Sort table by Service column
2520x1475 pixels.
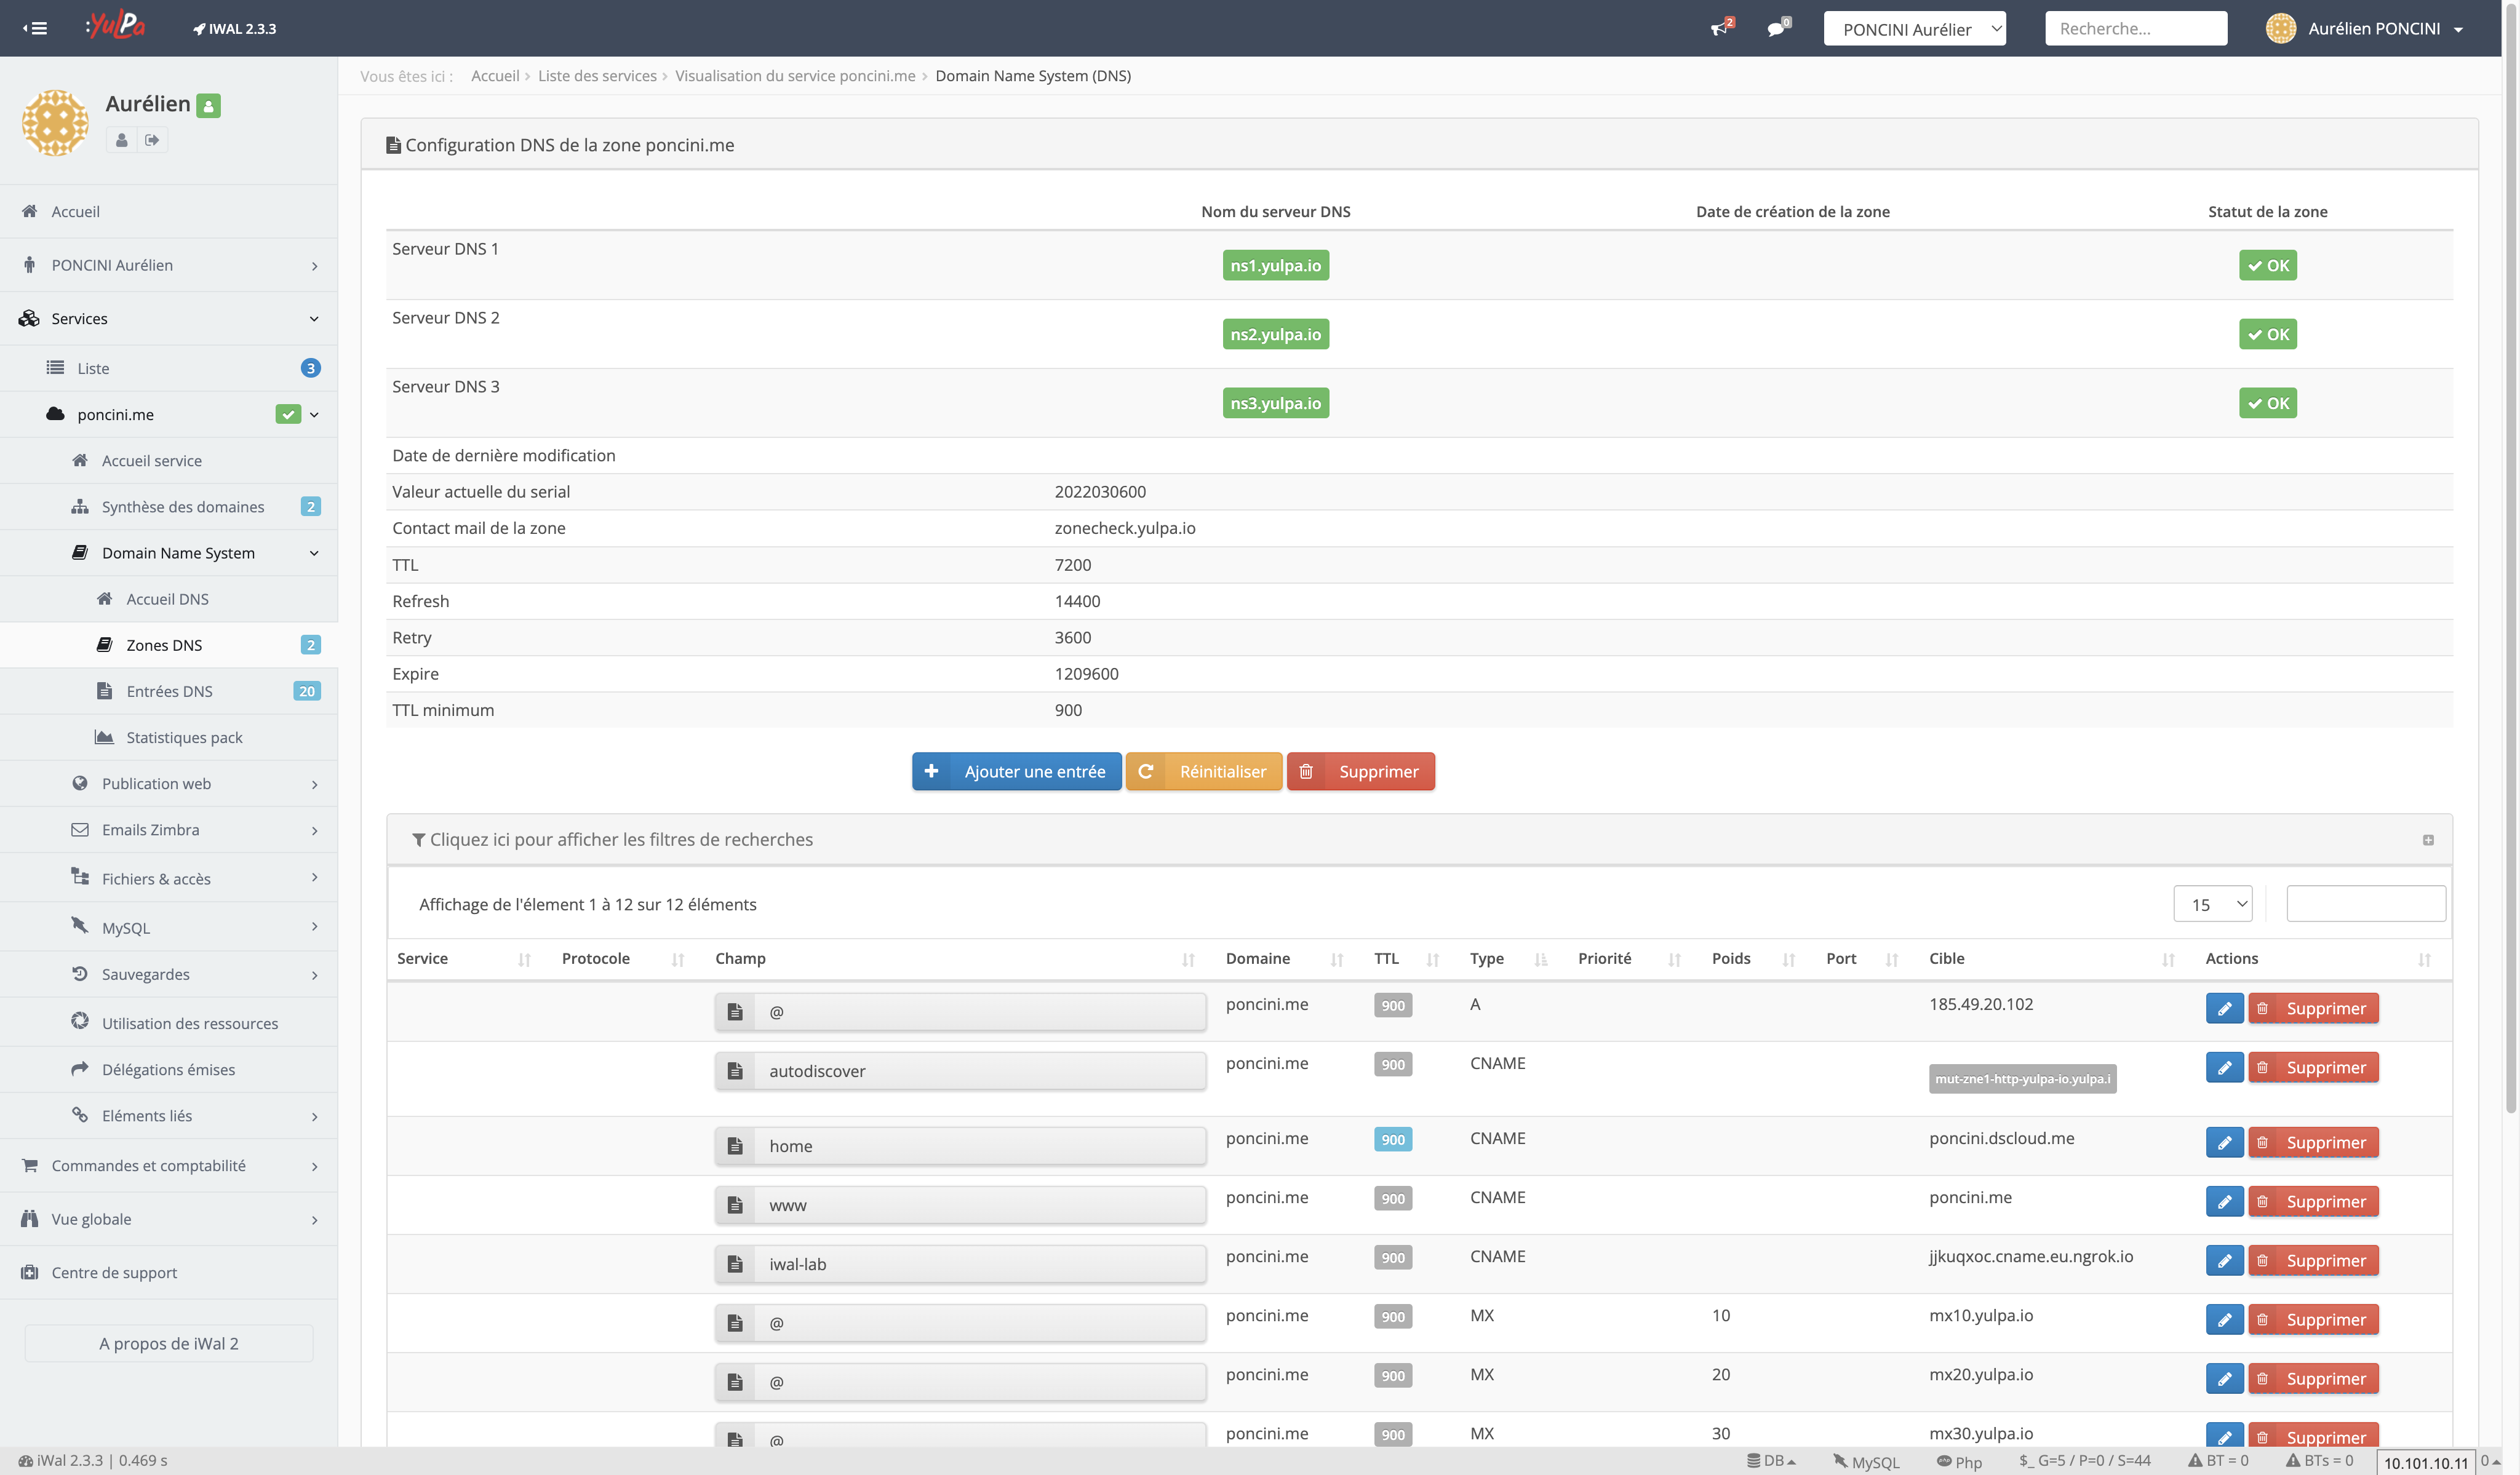click(x=465, y=958)
